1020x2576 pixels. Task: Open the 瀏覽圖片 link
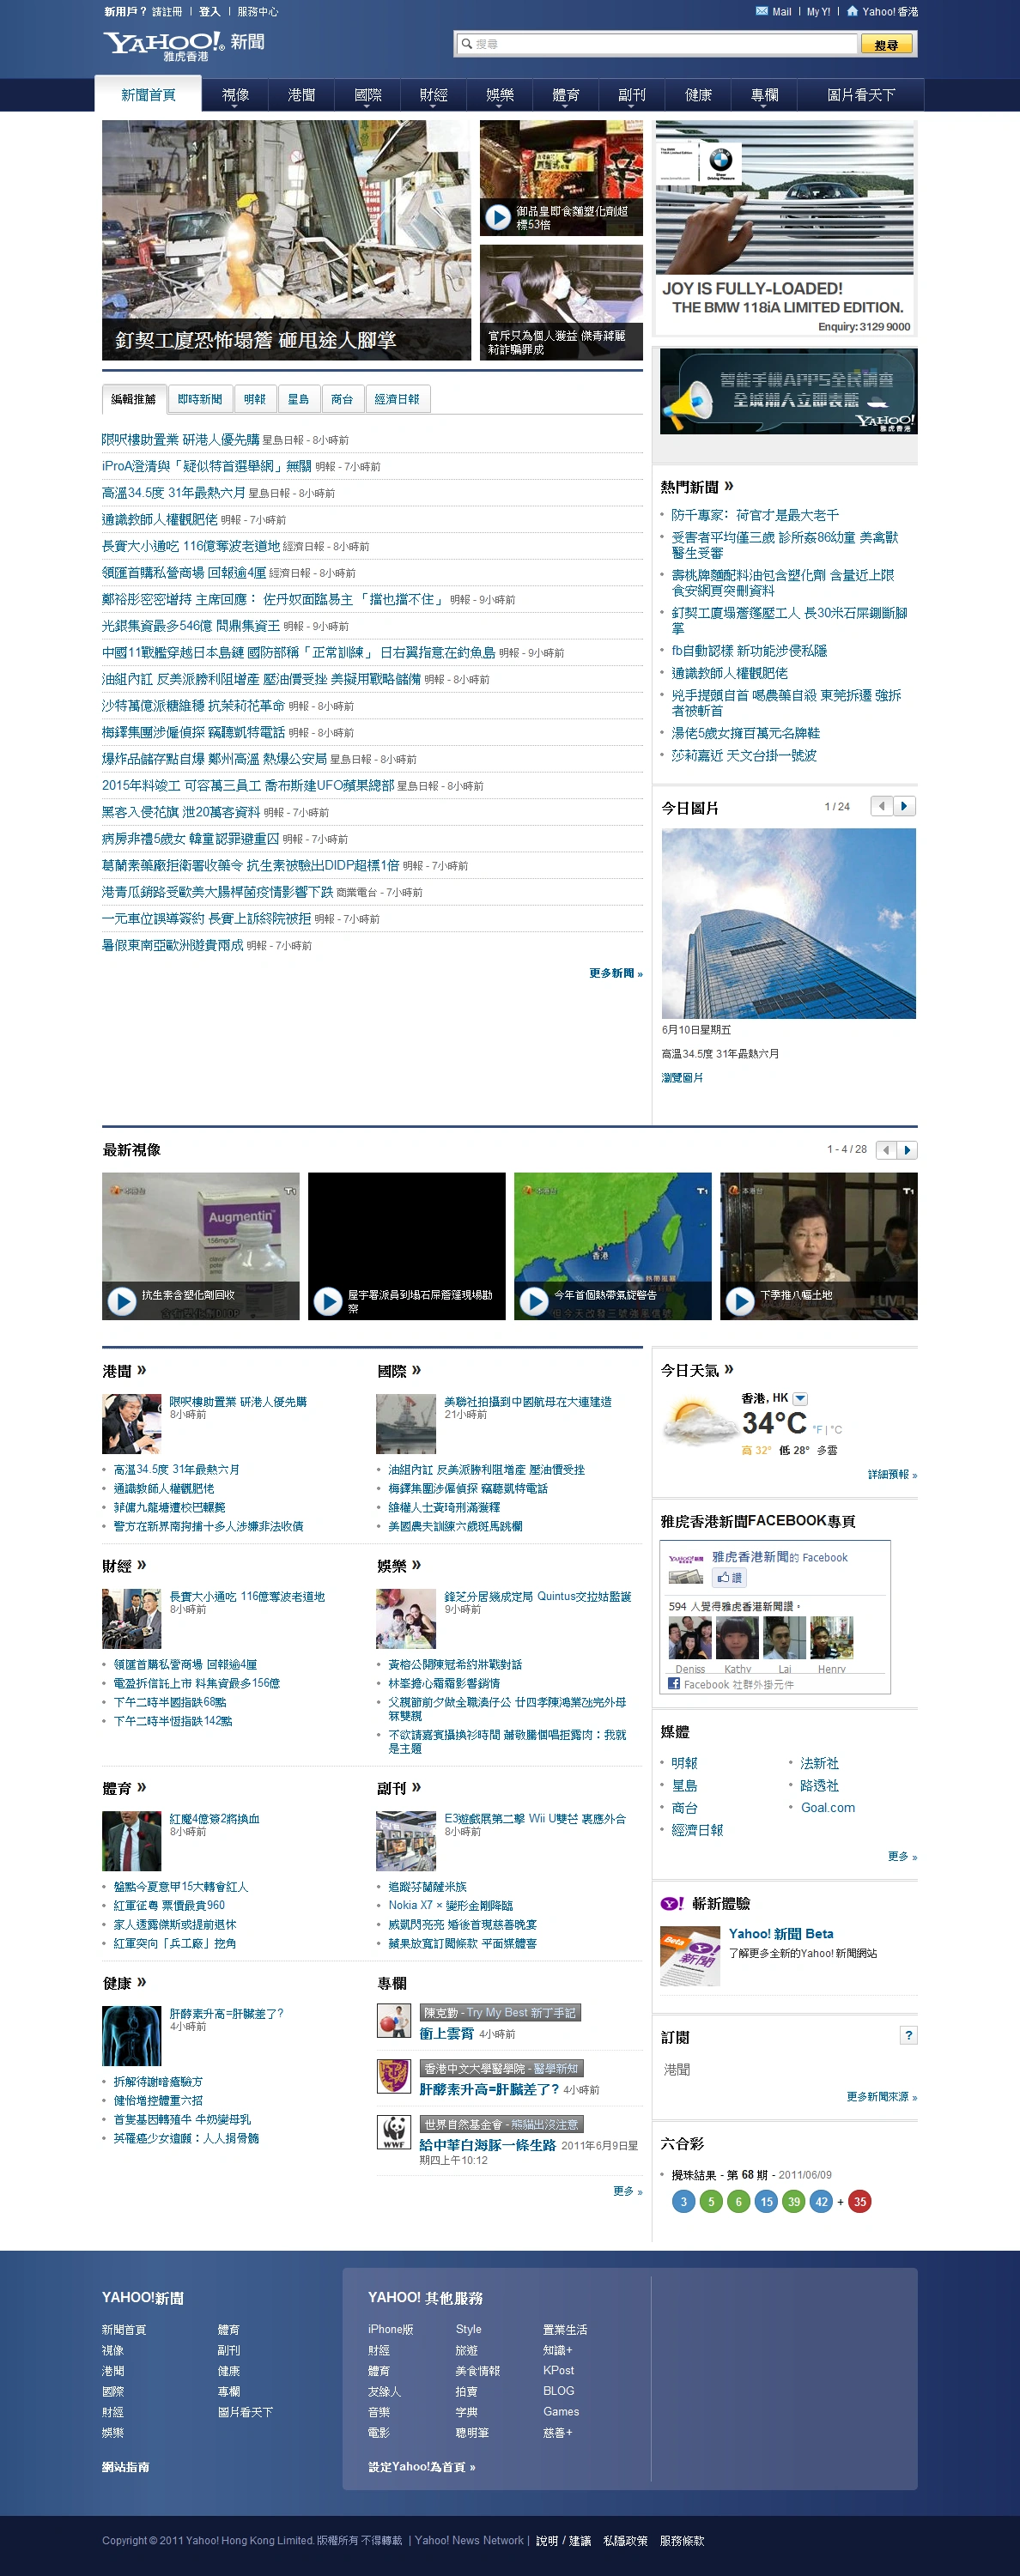point(682,1078)
